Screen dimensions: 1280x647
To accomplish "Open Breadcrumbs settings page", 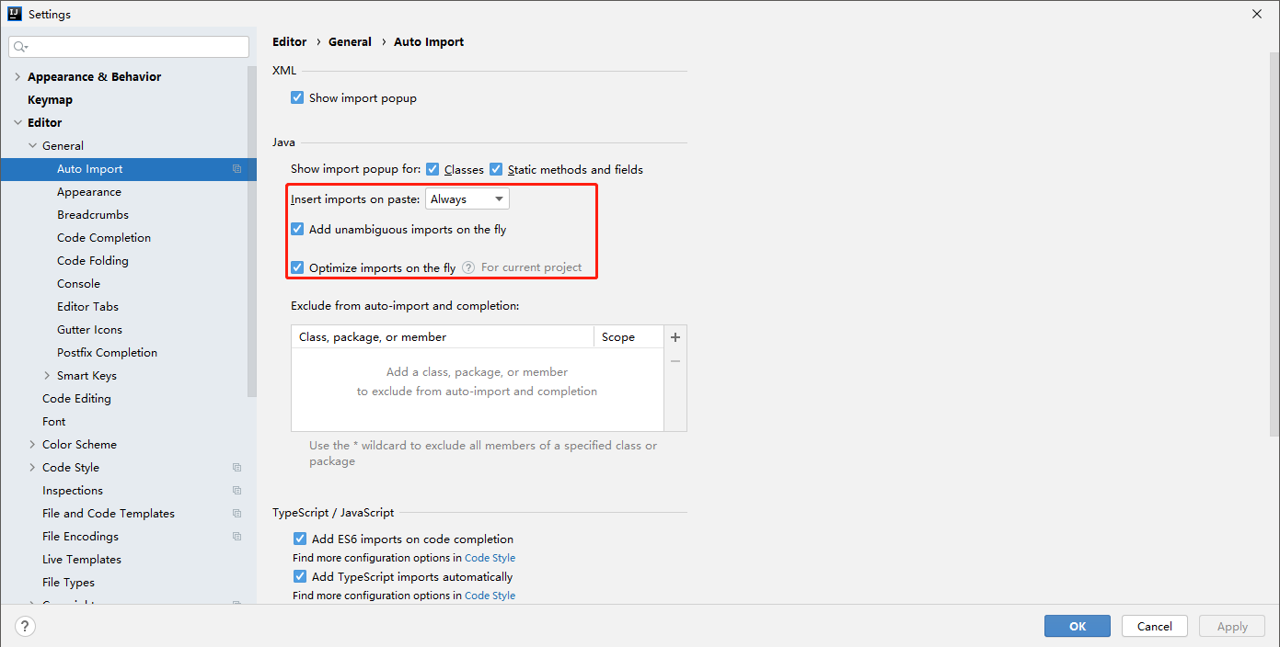I will pyautogui.click(x=93, y=215).
